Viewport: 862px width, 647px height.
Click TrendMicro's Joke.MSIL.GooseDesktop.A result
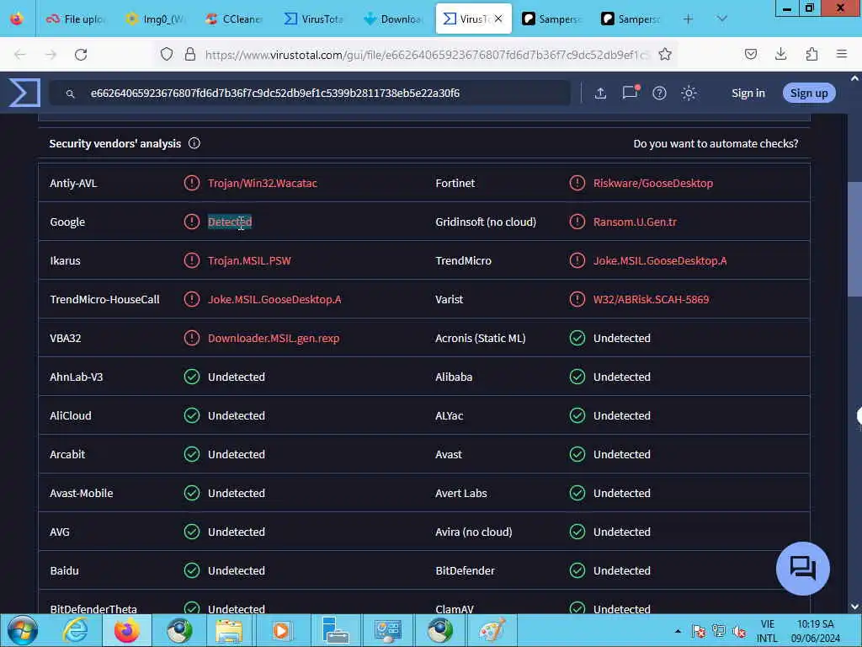660,261
